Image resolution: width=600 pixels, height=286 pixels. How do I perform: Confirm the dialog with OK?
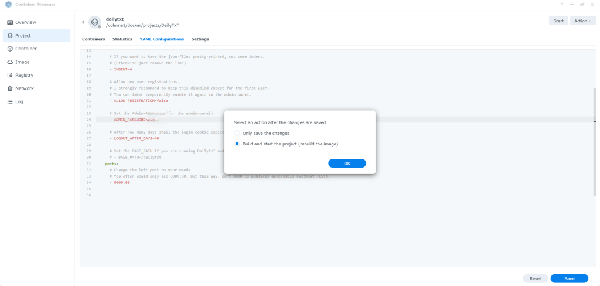click(347, 164)
